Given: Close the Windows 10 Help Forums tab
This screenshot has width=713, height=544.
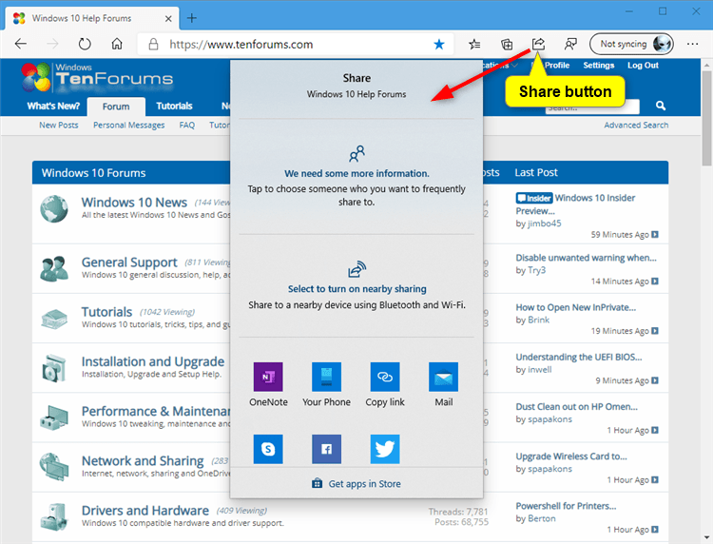Looking at the screenshot, I should pos(168,19).
